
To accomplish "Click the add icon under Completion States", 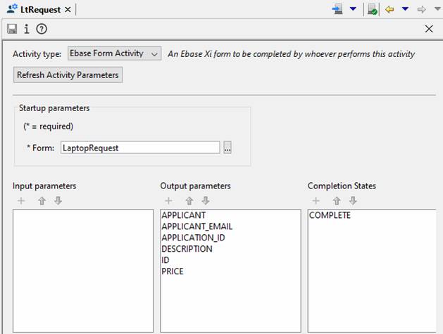I will pyautogui.click(x=316, y=201).
